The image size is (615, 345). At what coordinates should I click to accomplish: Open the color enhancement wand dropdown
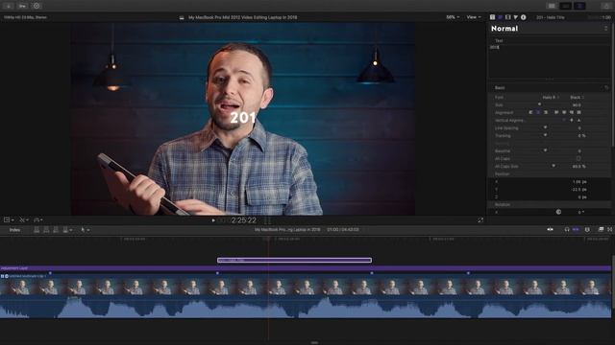(23, 220)
